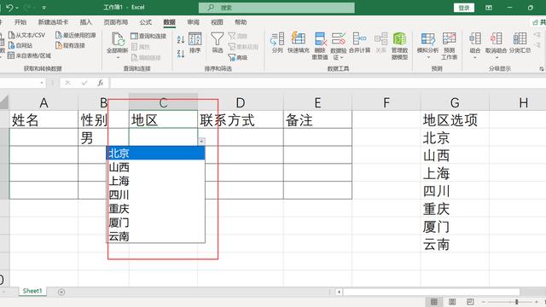Open Customize Quick Access Toolbar dropdown
This screenshot has height=307, width=546.
[44, 8]
